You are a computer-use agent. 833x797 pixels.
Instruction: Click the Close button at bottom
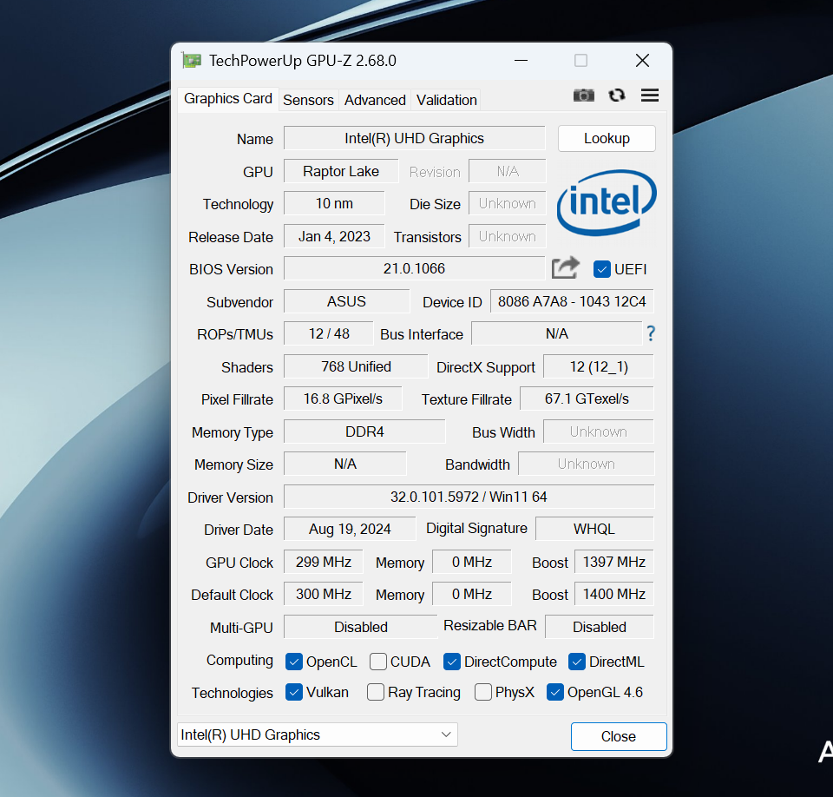pyautogui.click(x=618, y=736)
